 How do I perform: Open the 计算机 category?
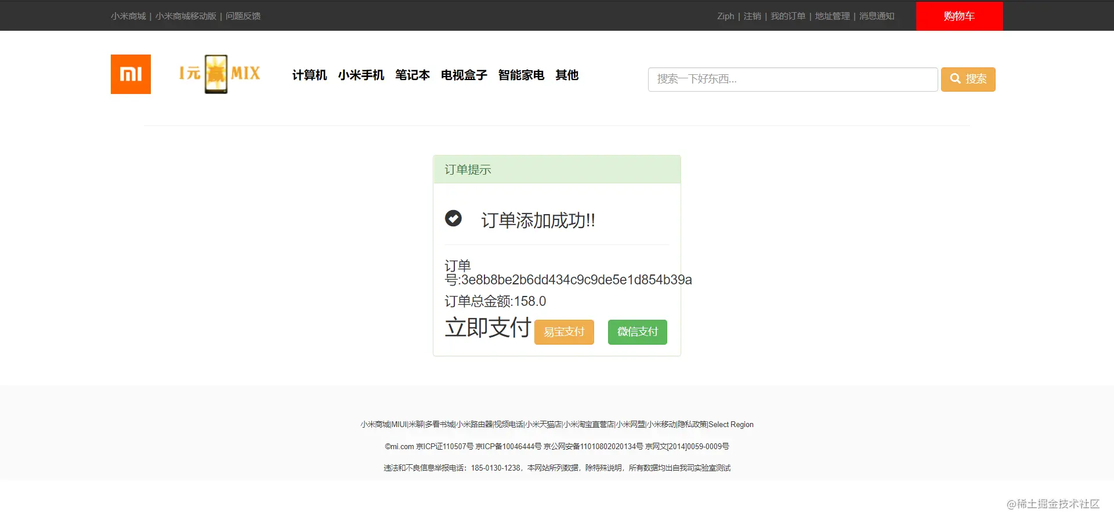[309, 75]
